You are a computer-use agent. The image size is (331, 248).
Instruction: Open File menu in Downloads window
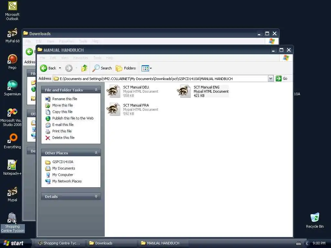point(28,41)
